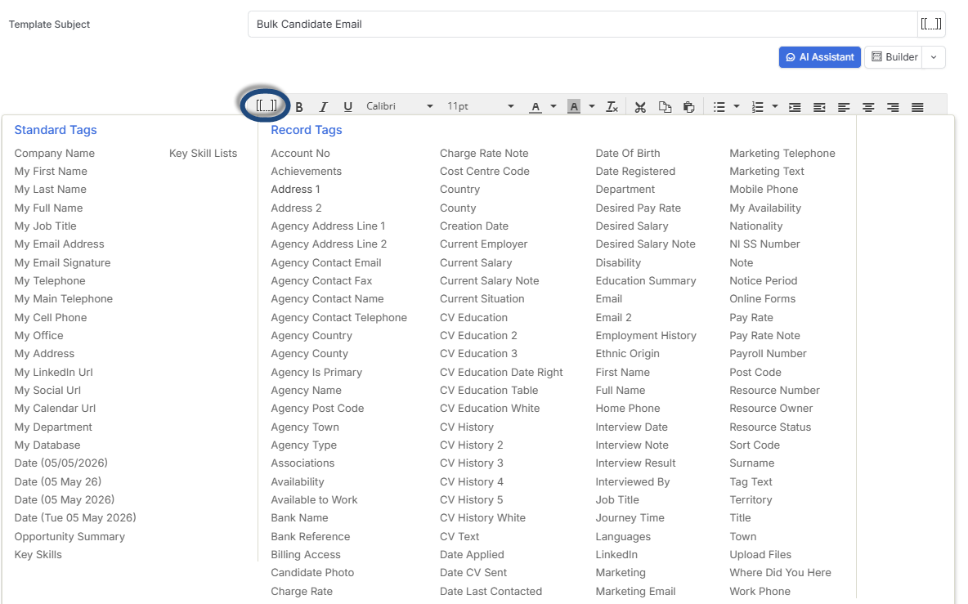Insert the Notice Period tag

click(x=763, y=280)
